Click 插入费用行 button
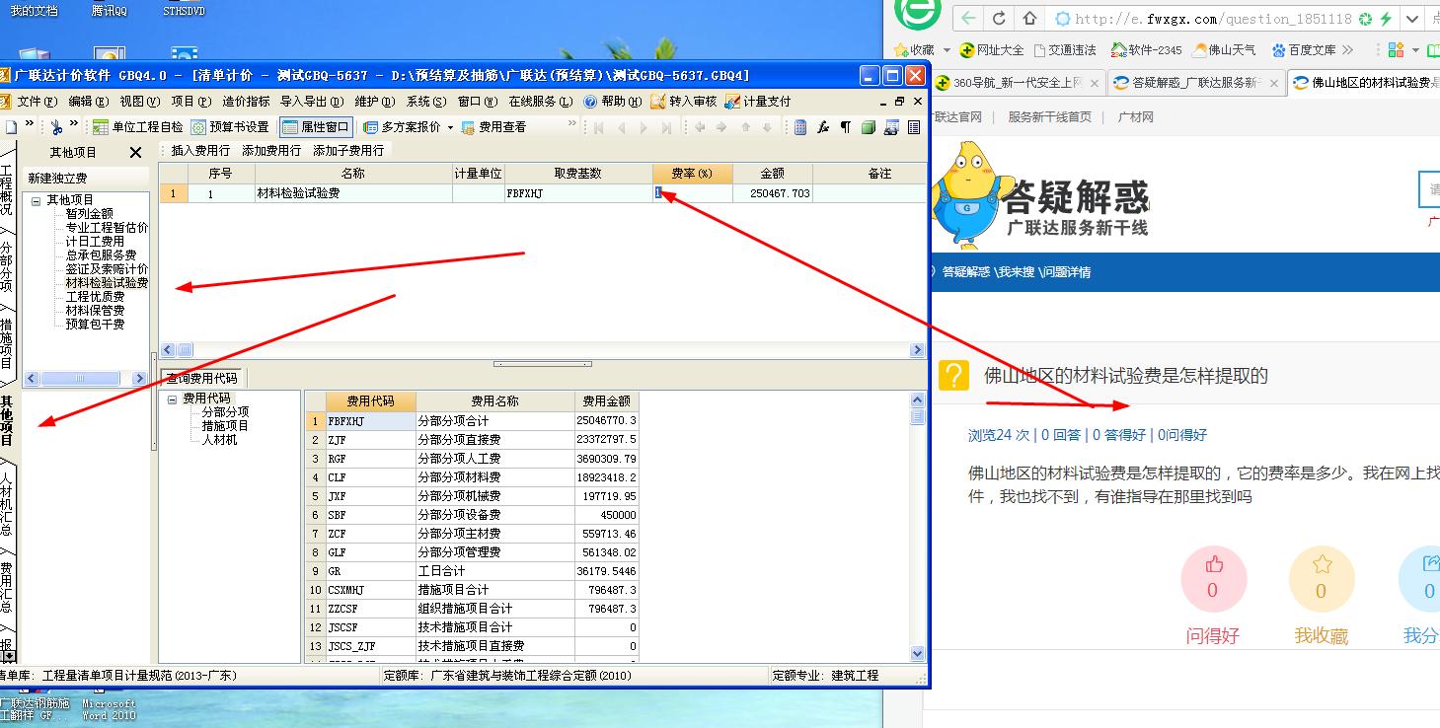 (200, 150)
